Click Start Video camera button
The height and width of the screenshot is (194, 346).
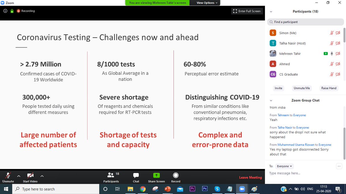click(30, 177)
